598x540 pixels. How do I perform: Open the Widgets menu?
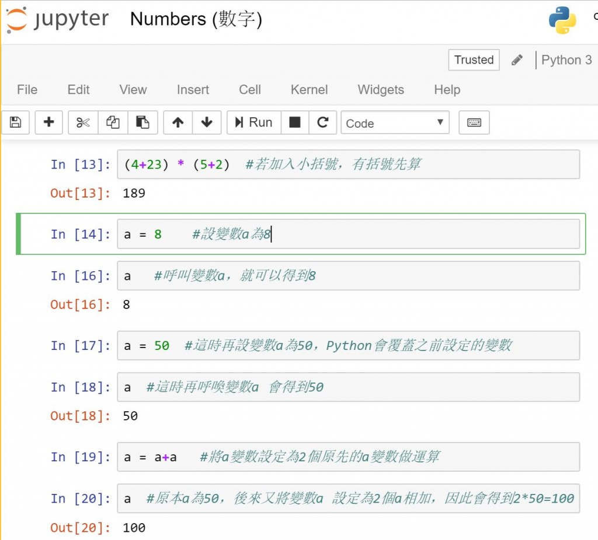coord(381,89)
